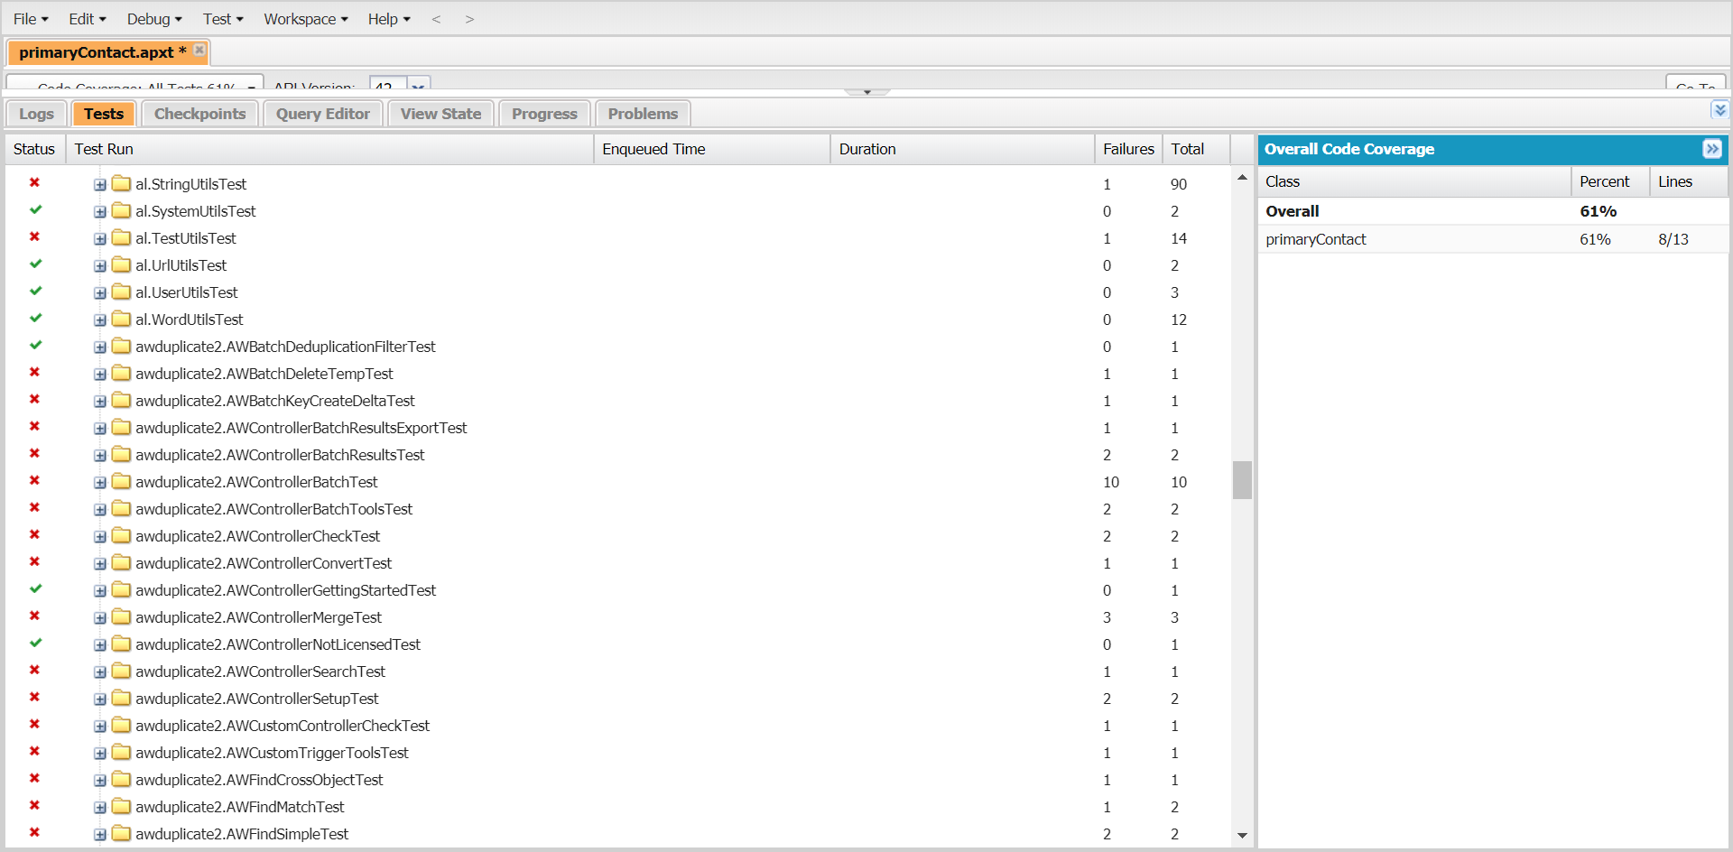Expand the al.UrlUtilsTest tree node
Viewport: 1733px width, 852px height.
99,264
